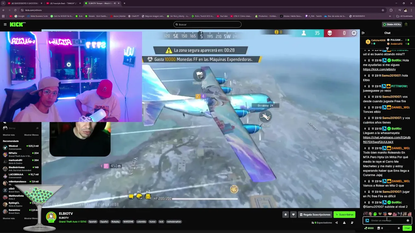Open Westcol recommended channel

(20, 147)
